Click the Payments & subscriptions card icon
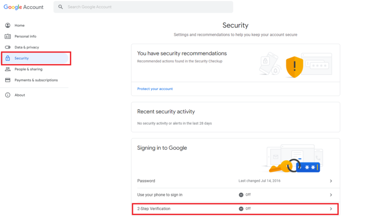This screenshot has width=379, height=220. [x=8, y=80]
